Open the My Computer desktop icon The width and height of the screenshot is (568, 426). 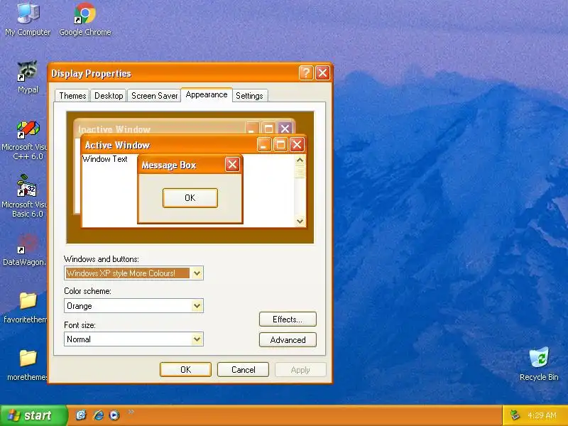[x=28, y=19]
